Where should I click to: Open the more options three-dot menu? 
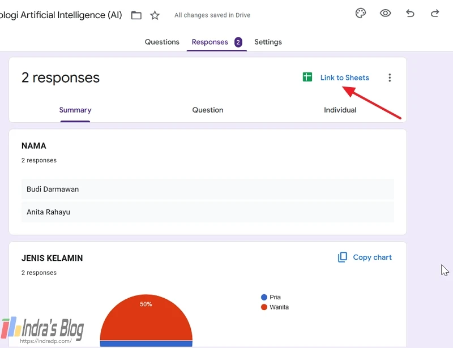pos(390,78)
